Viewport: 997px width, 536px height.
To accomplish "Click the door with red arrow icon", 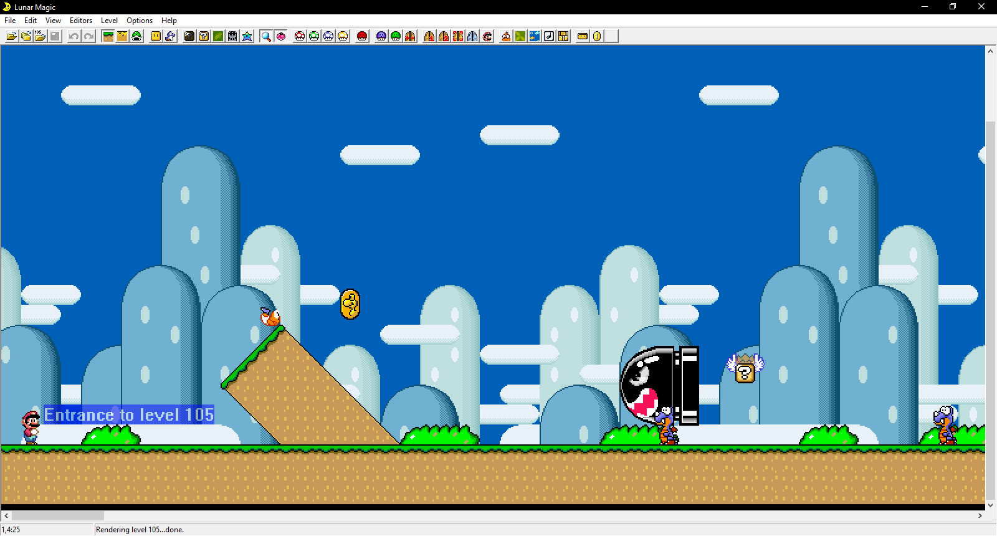I will 410,36.
